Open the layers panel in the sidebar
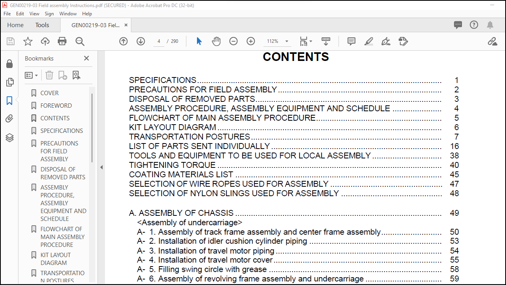 coord(9,138)
